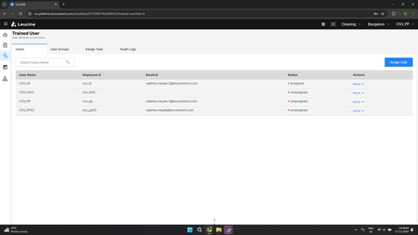The width and height of the screenshot is (418, 235).
Task: Open the CSV_PP user account dropdown
Action: (405, 24)
